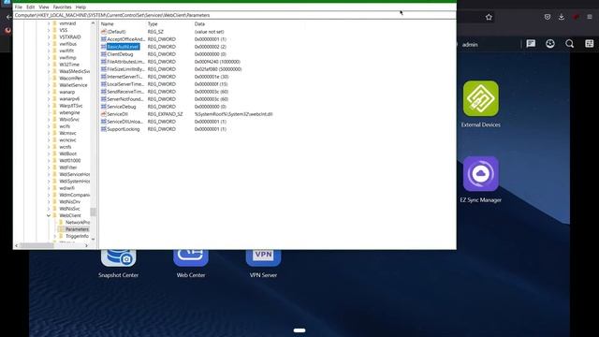599x337 pixels.
Task: Select the FileAttributesLim... value
Action: pos(125,62)
